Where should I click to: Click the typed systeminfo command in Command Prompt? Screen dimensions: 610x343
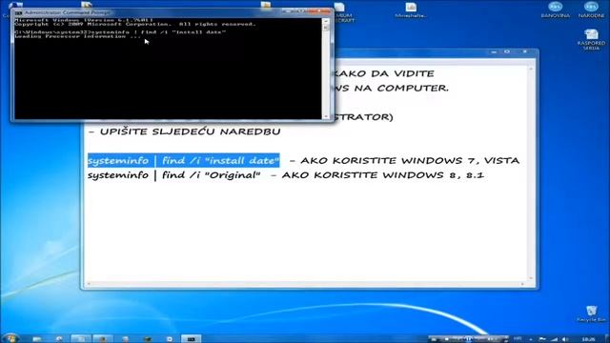pyautogui.click(x=157, y=32)
